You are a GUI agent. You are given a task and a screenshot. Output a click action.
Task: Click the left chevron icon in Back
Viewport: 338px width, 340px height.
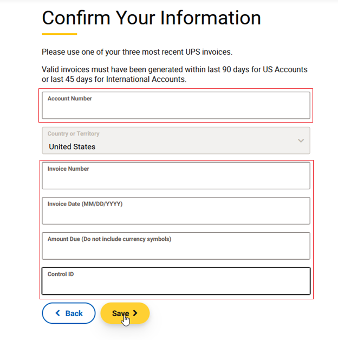point(58,313)
